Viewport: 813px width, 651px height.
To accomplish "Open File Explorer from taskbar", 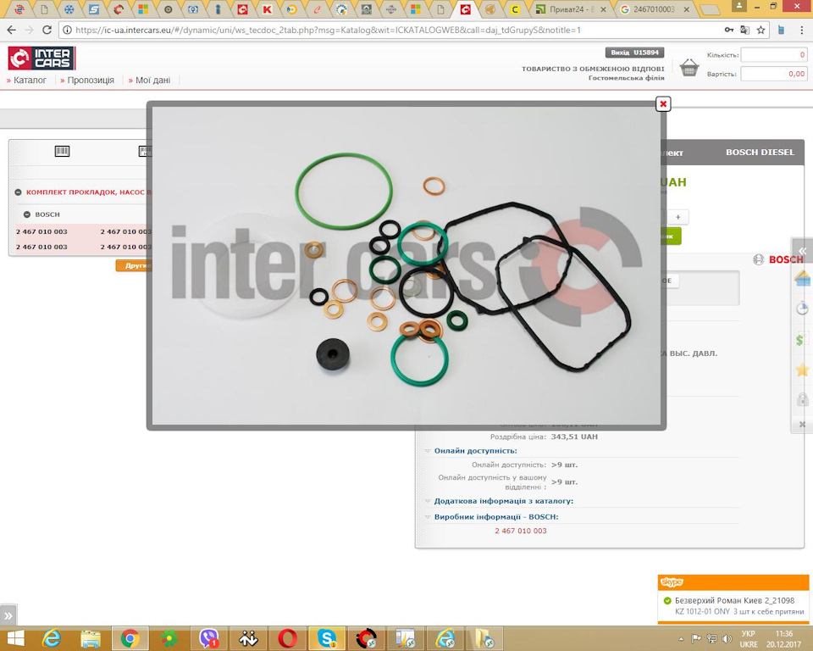I will click(x=91, y=638).
